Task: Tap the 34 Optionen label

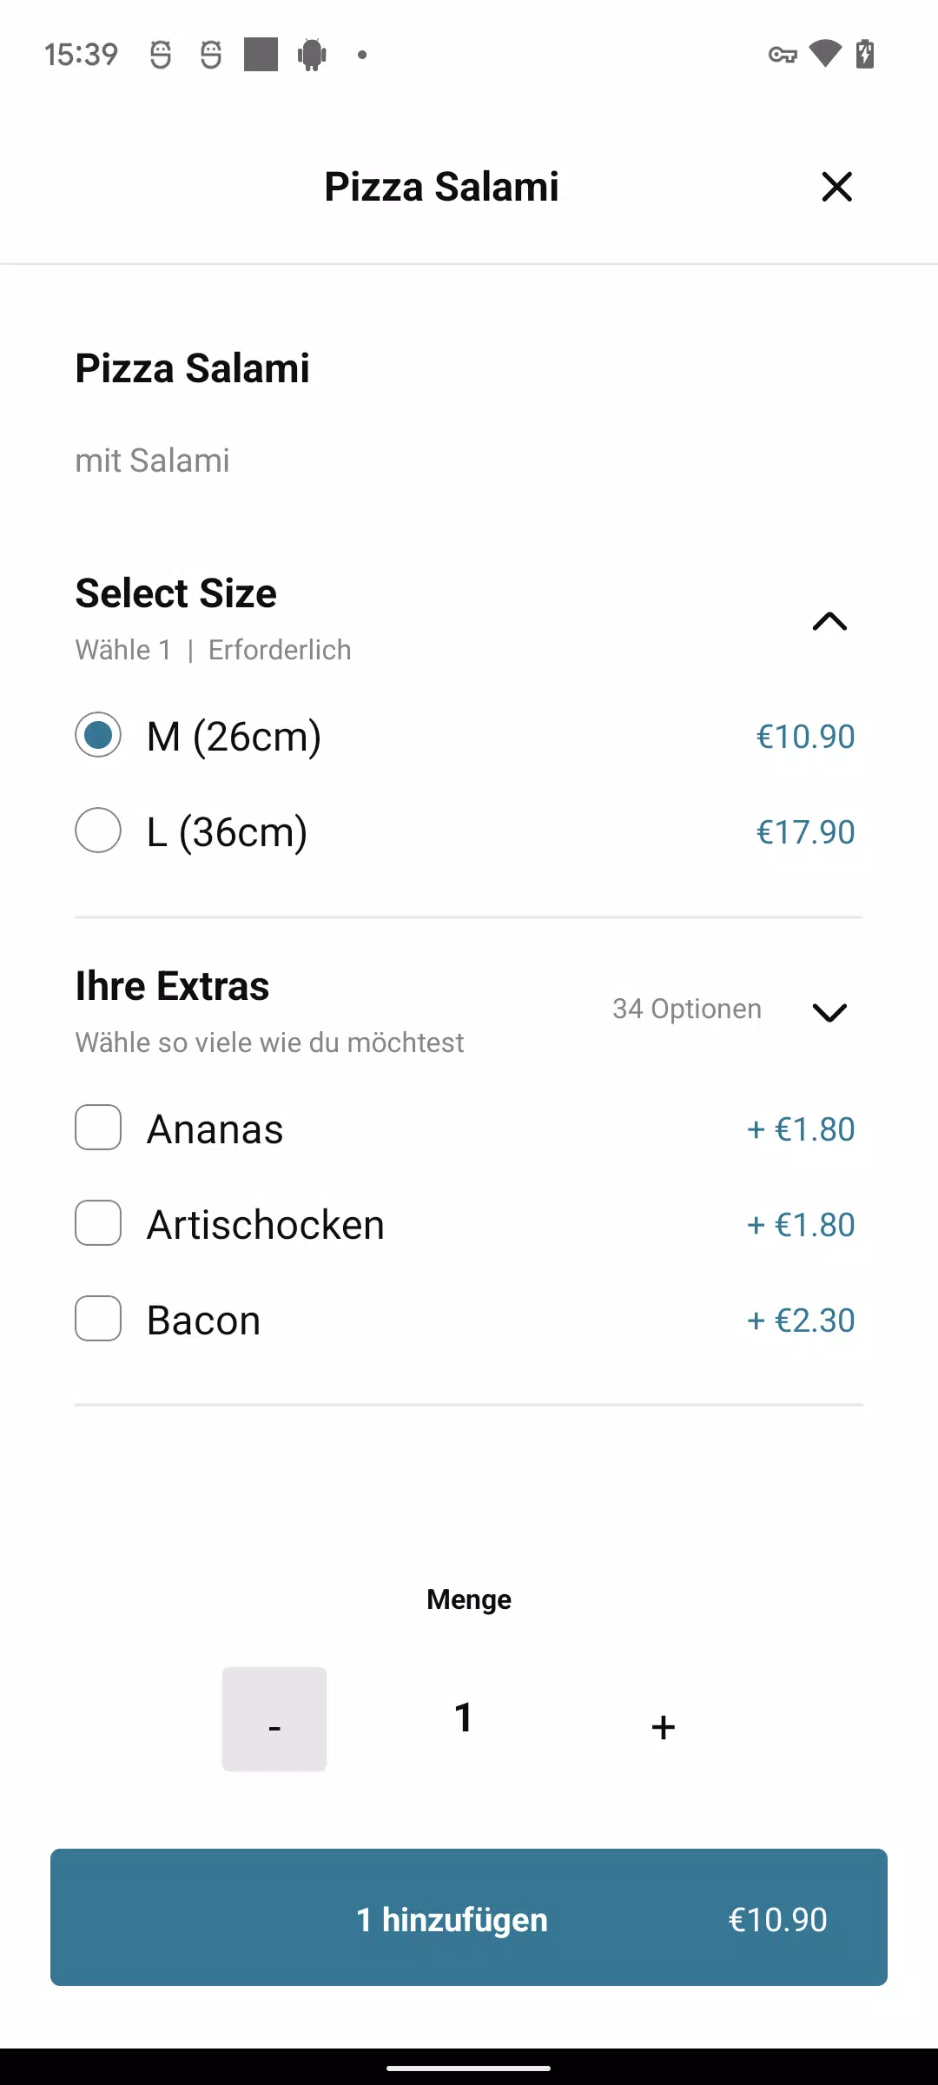Action: point(686,1009)
